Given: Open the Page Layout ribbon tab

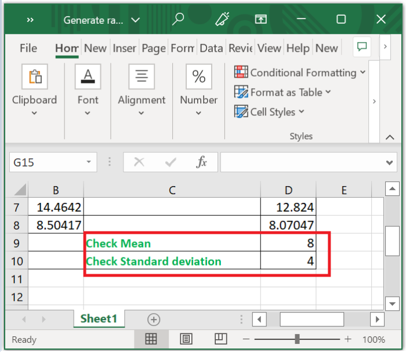Looking at the screenshot, I should (x=154, y=48).
